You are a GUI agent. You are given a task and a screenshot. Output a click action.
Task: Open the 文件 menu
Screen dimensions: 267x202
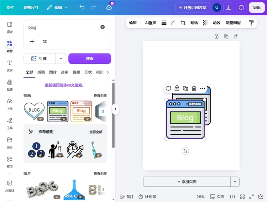(x=10, y=7)
